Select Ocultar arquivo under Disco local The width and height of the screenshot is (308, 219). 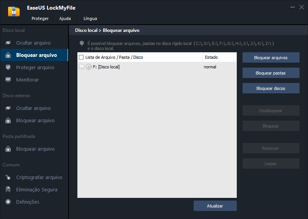coord(34,43)
